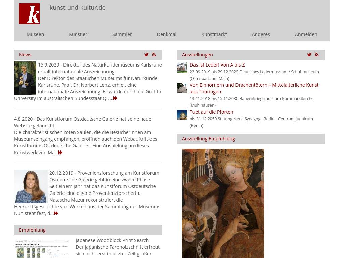The image size is (344, 258).
Task: Click Twitter icon in Ausstellungen header
Action: (x=309, y=55)
